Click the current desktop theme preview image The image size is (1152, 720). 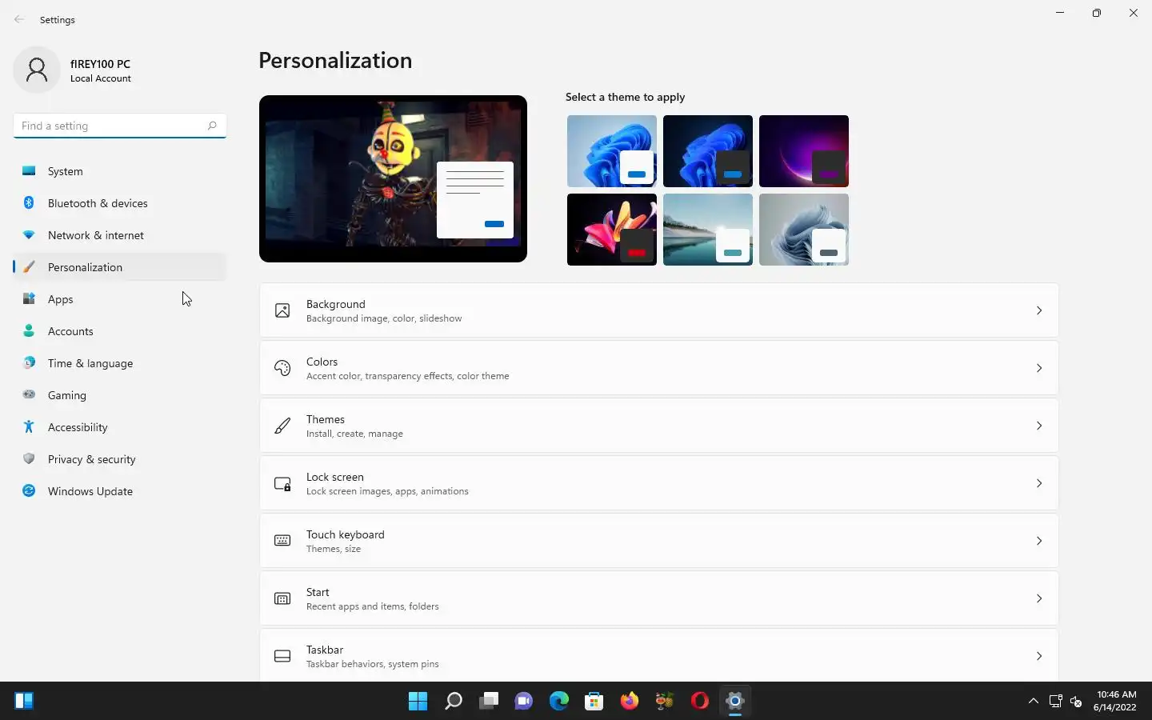click(x=393, y=178)
